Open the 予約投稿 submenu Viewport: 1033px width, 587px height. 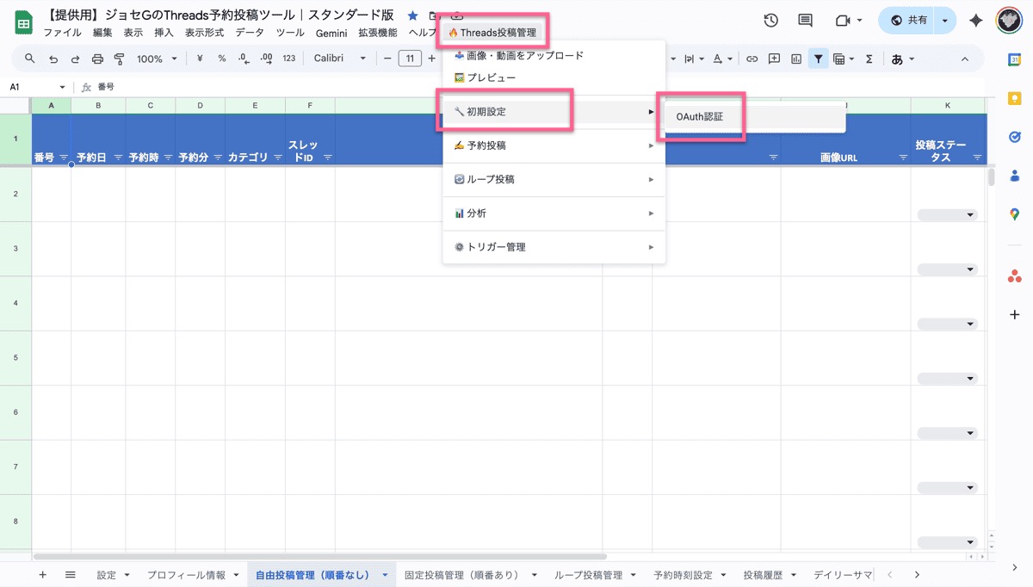[x=554, y=145]
